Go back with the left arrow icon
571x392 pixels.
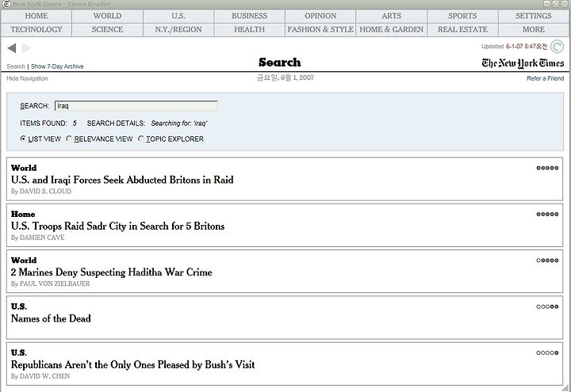[12, 48]
